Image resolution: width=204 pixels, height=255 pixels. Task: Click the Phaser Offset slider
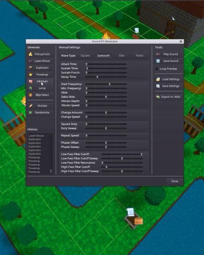(106, 143)
